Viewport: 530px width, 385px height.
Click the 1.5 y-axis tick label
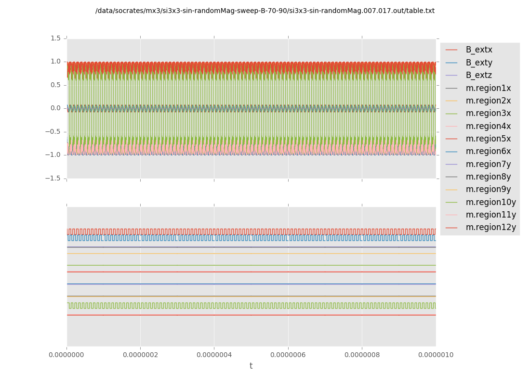[x=56, y=38]
